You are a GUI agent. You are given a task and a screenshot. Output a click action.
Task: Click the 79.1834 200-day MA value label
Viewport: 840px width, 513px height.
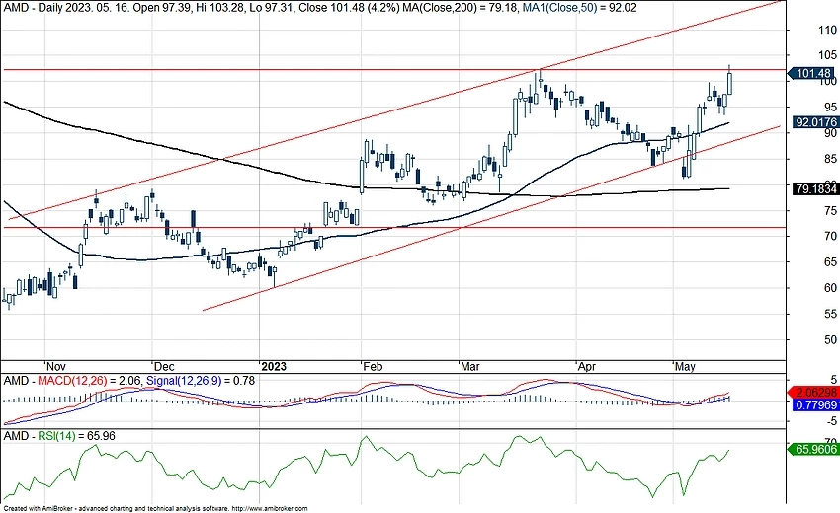click(x=815, y=188)
